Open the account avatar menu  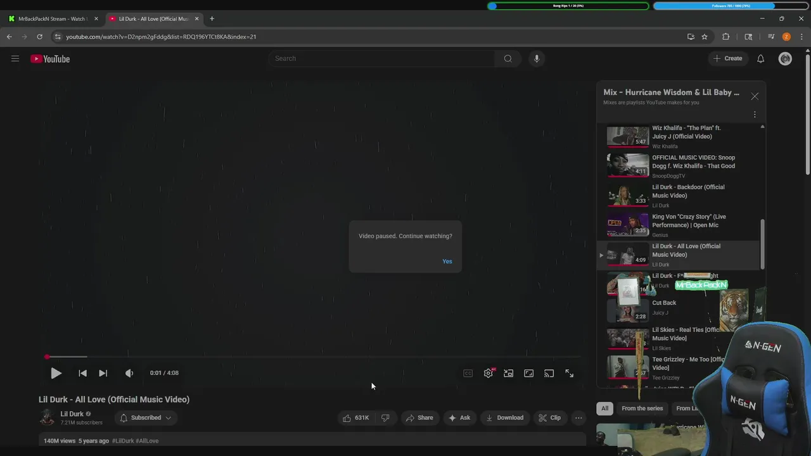[x=785, y=58]
